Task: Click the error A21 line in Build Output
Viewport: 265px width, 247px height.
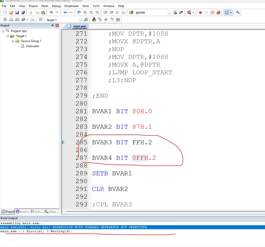Action: pos(74,227)
